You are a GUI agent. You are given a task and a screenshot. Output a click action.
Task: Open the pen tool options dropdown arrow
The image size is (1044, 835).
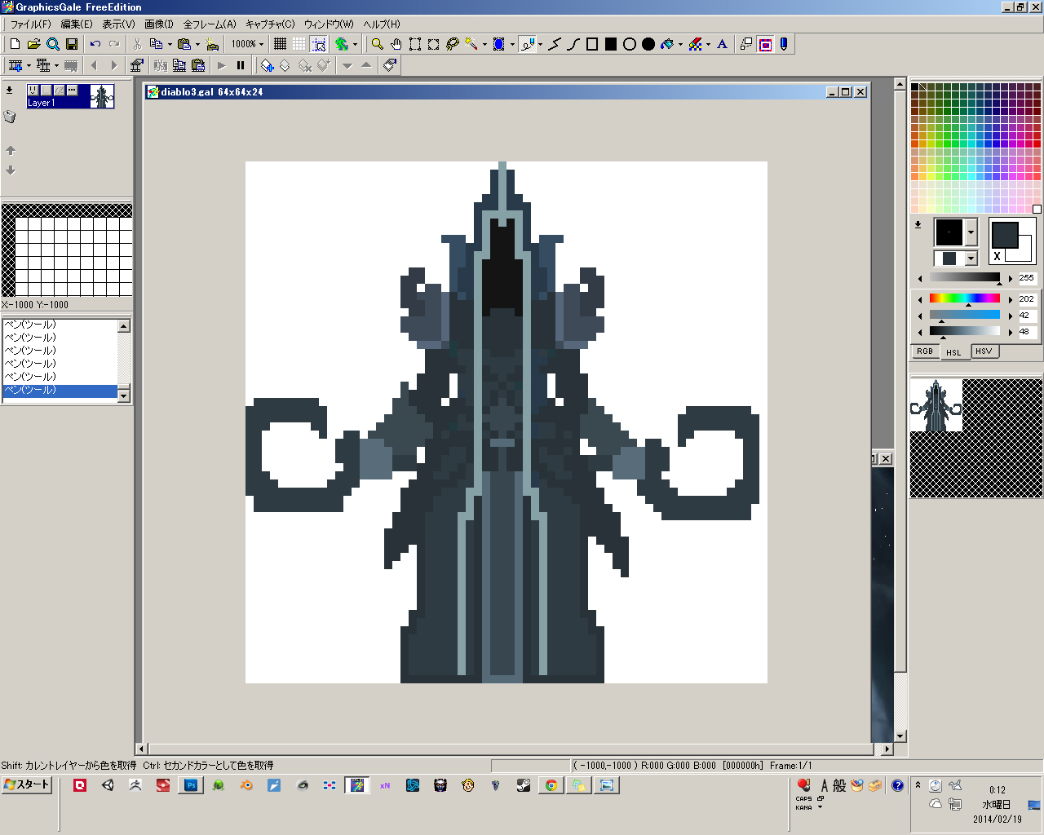pos(540,44)
